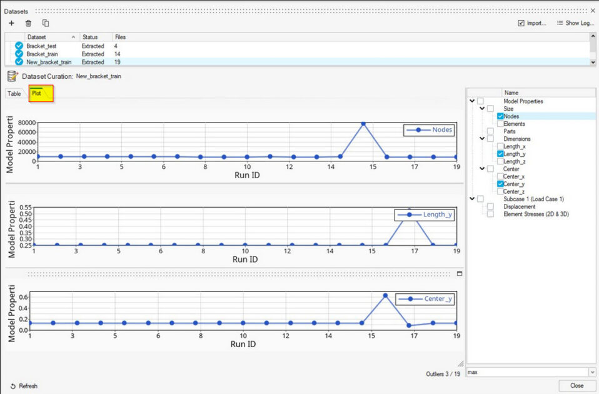Click the Import icon in toolbar

coord(521,23)
